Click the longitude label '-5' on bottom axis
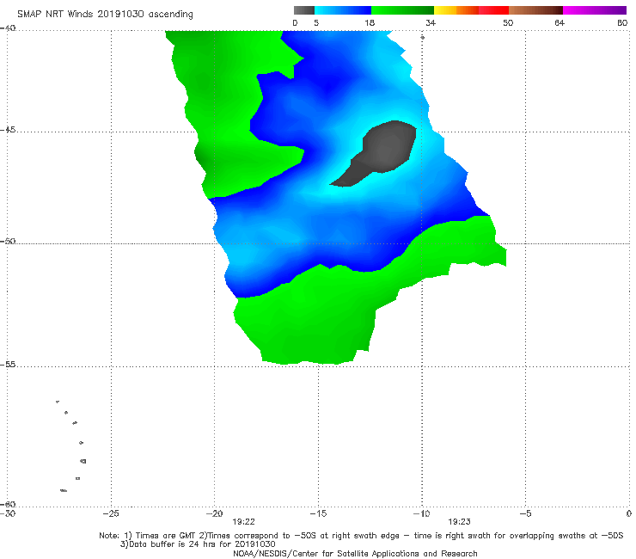This screenshot has height=559, width=636. click(x=525, y=513)
